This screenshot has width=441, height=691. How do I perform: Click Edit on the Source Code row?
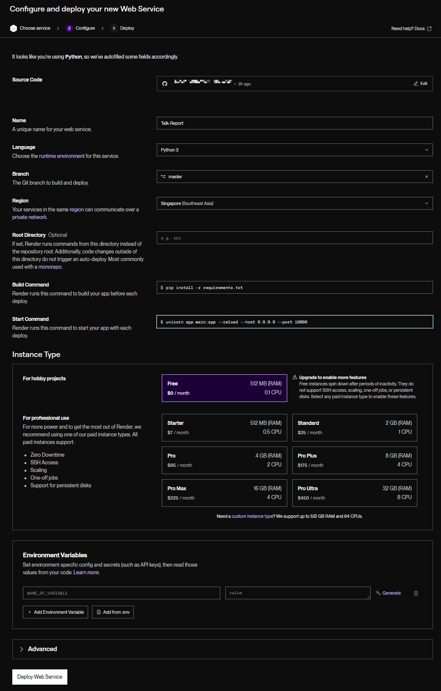pos(421,84)
